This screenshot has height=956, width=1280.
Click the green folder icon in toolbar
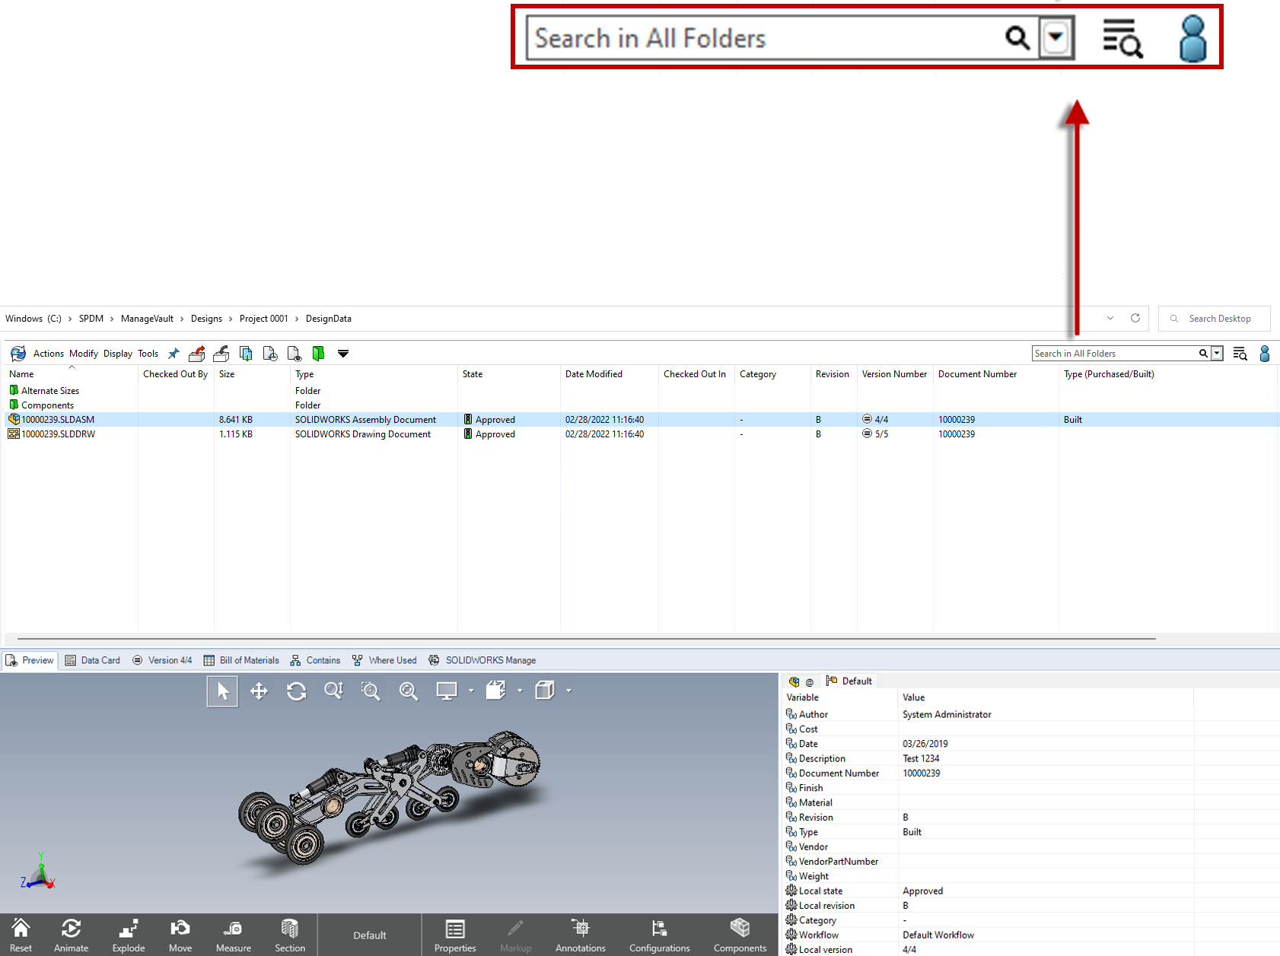point(319,354)
